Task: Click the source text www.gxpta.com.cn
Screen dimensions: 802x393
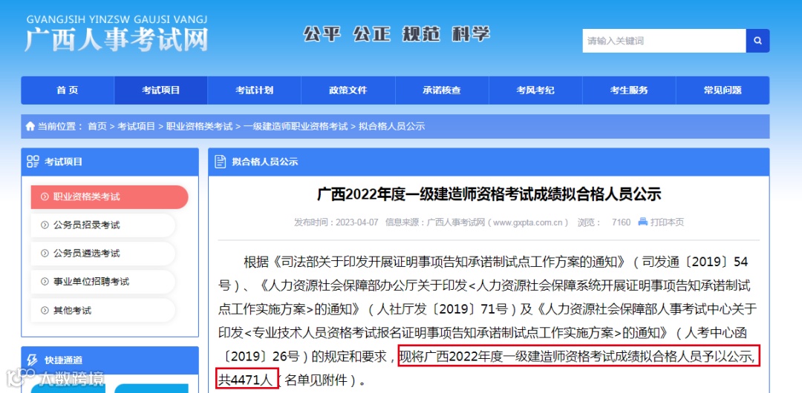Action: [x=529, y=222]
